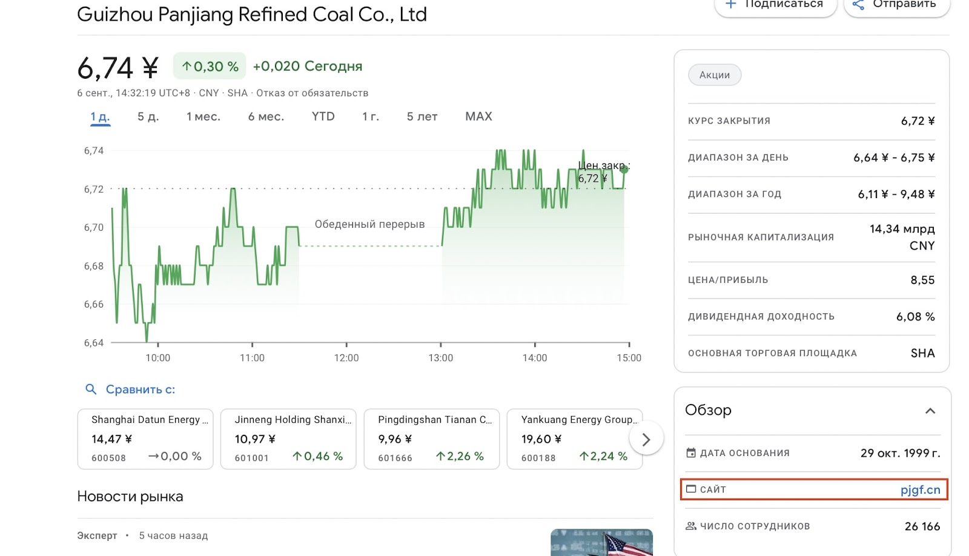Click the Акции chip
This screenshot has width=969, height=556.
click(x=715, y=75)
